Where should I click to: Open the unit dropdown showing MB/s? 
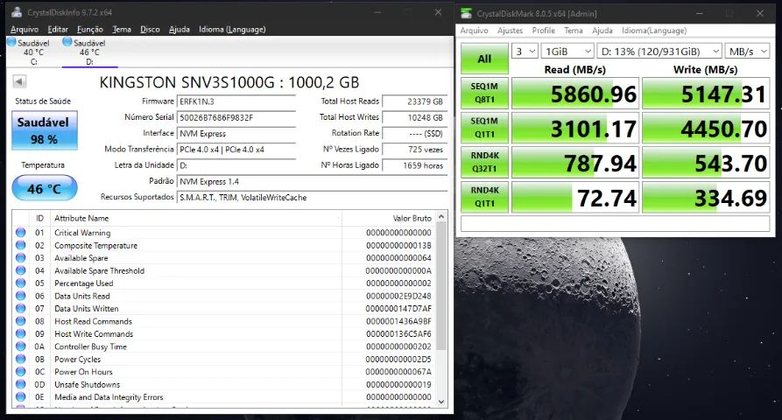coord(748,52)
